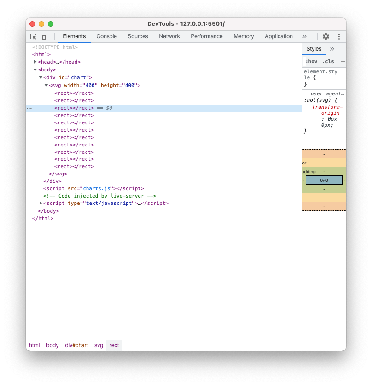Open the three-dot customize DevTools menu
This screenshot has width=372, height=385.
point(339,36)
